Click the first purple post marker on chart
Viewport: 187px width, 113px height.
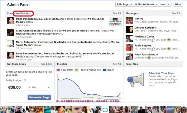click(x=57, y=101)
